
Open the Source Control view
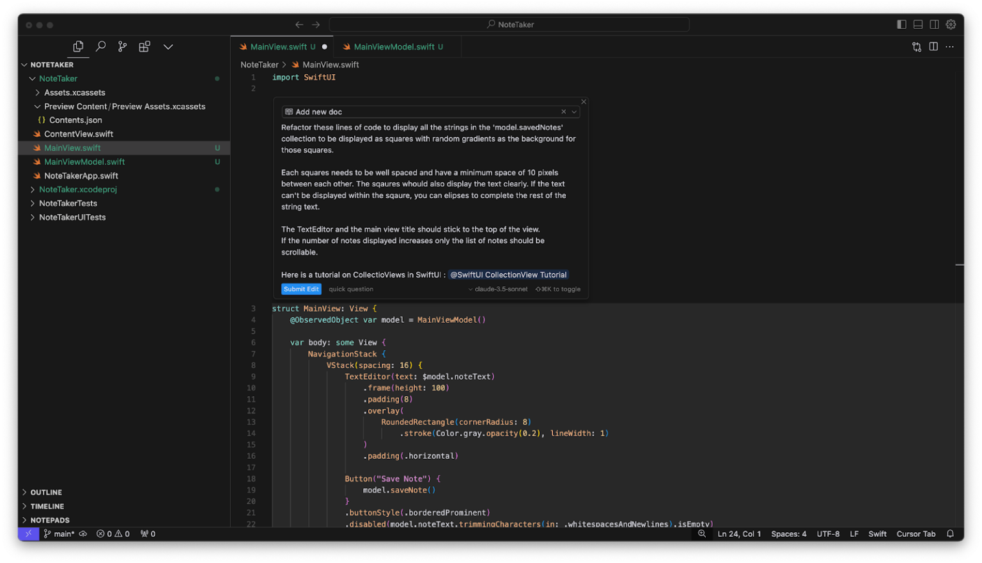(x=122, y=46)
